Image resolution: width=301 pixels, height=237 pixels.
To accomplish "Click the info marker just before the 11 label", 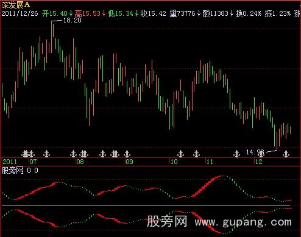I will tap(196, 154).
